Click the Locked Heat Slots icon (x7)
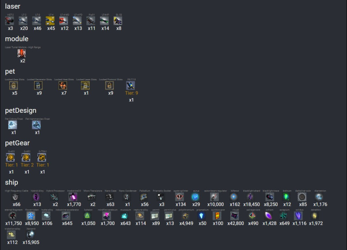347x250 pixels. click(x=64, y=85)
